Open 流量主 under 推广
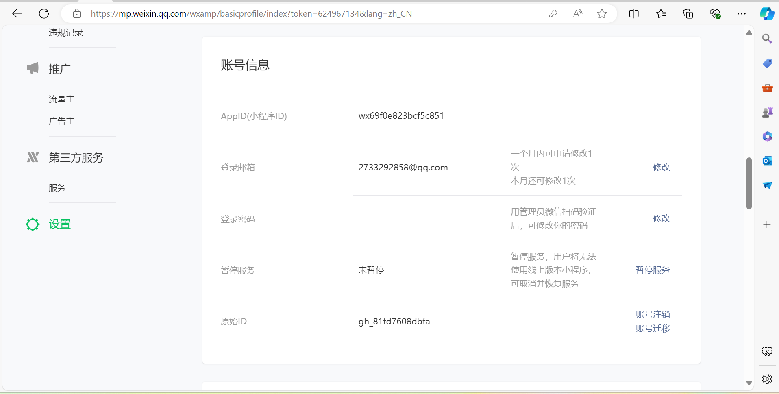This screenshot has width=779, height=394. pos(61,99)
